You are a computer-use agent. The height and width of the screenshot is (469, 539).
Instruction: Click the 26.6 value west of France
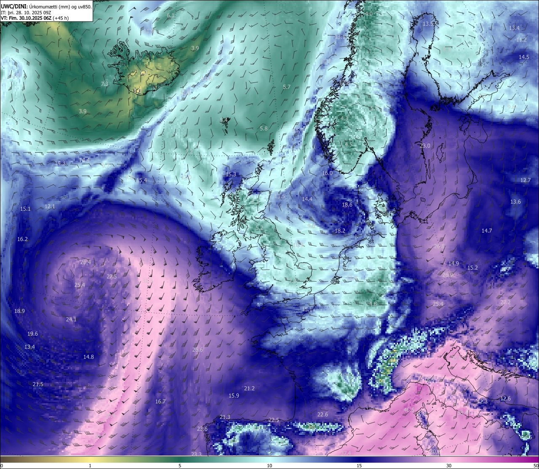[x=197, y=350]
